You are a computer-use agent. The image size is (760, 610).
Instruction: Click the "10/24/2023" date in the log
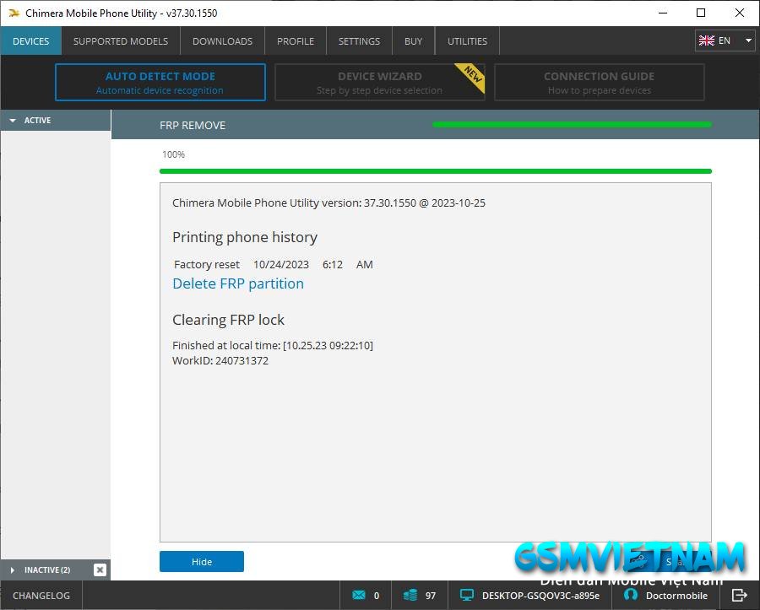coord(281,264)
